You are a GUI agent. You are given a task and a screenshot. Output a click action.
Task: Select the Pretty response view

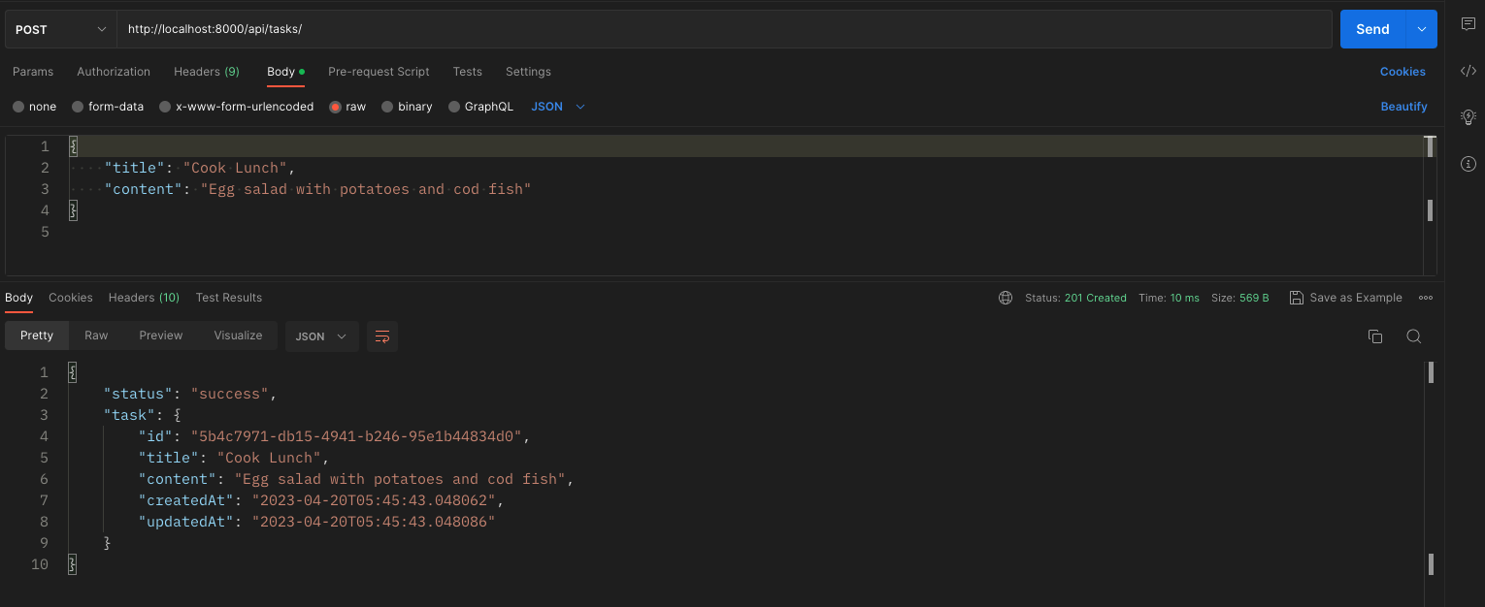point(37,335)
